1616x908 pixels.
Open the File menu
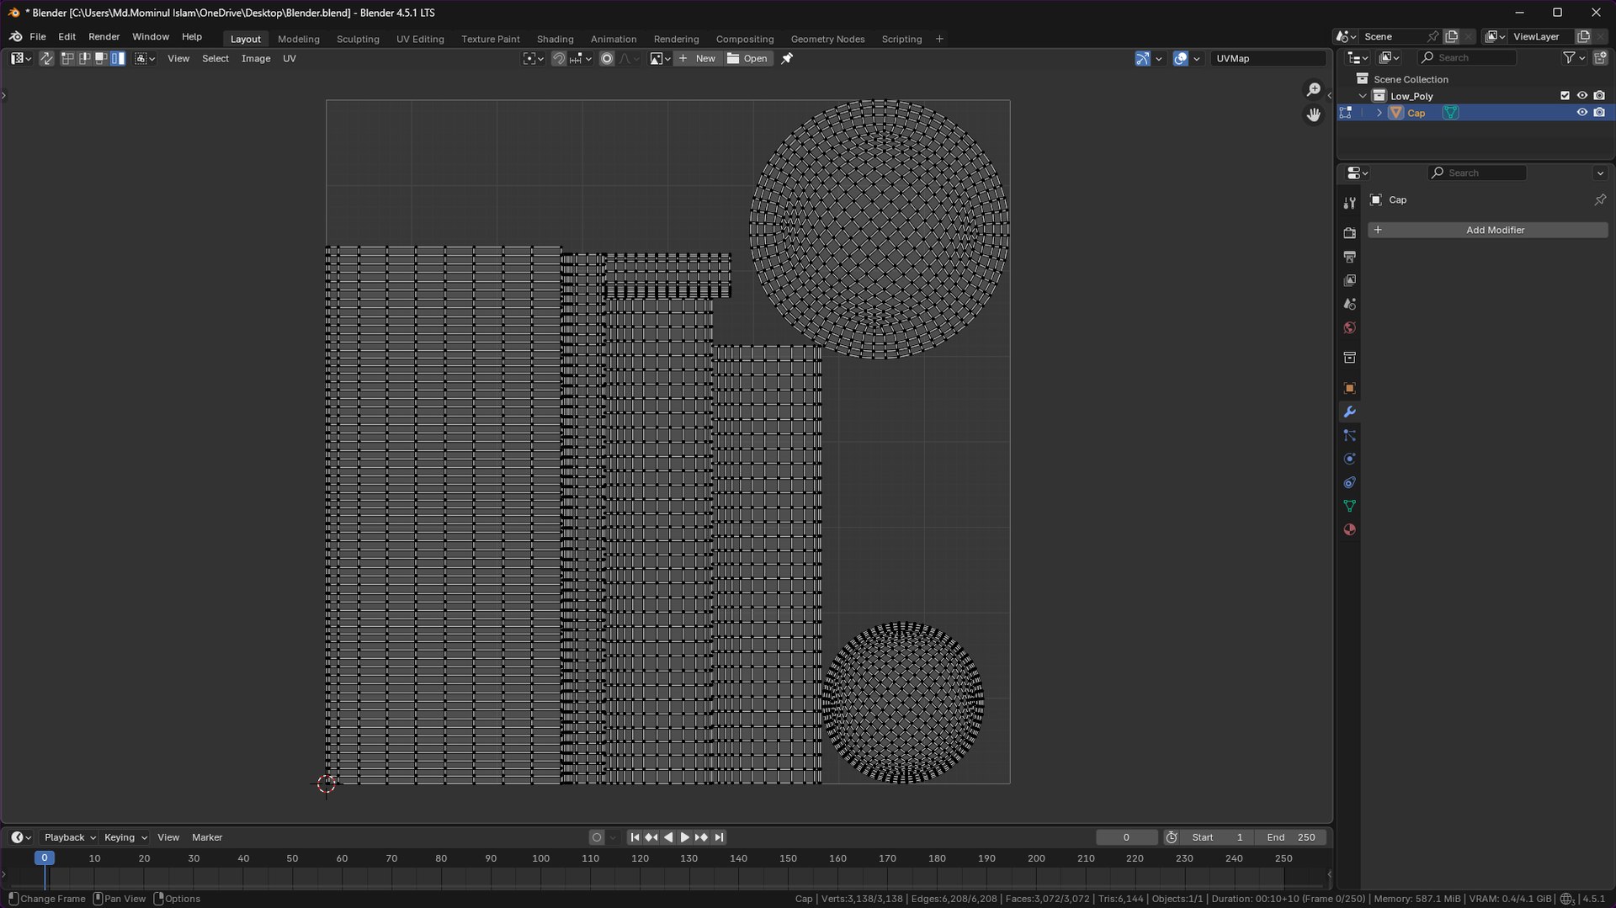[x=38, y=37]
